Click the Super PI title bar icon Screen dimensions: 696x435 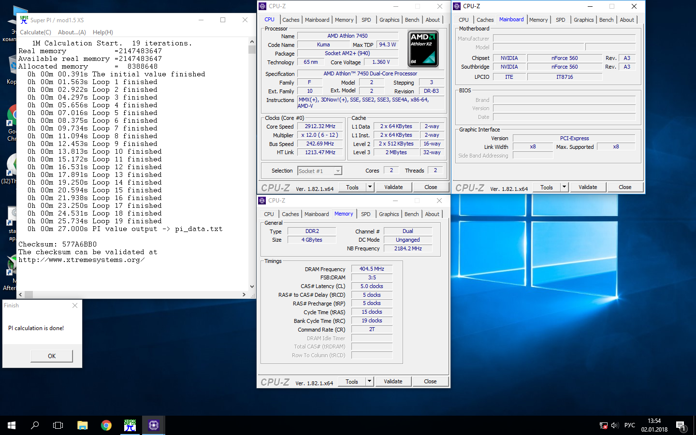[x=24, y=20]
